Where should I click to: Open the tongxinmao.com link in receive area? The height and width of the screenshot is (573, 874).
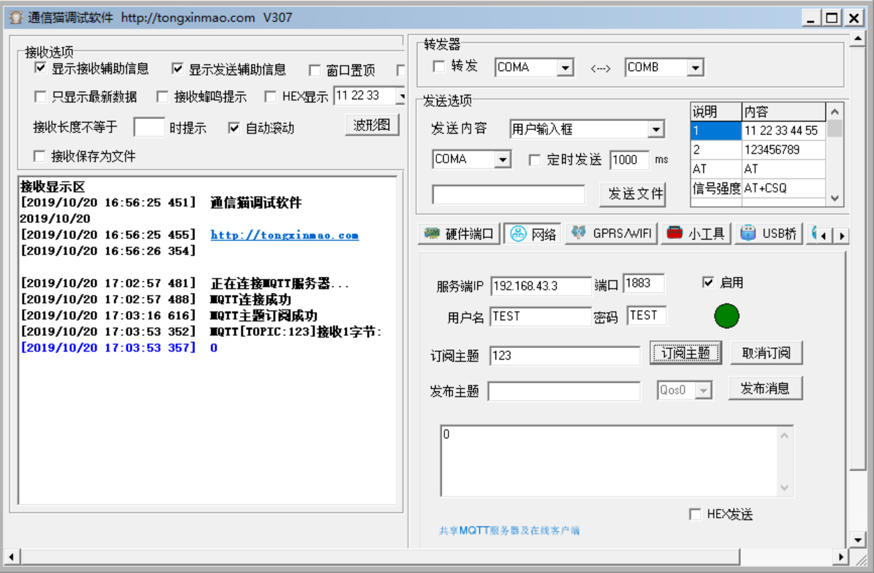coord(284,235)
